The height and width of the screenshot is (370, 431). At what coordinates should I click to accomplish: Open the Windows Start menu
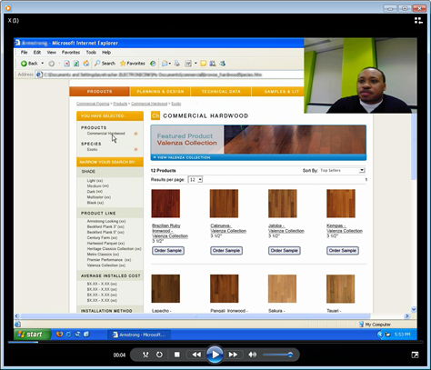click(x=32, y=335)
